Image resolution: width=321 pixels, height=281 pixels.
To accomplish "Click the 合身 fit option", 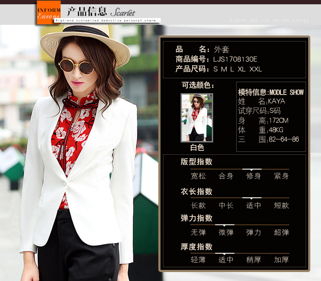I will (x=226, y=176).
